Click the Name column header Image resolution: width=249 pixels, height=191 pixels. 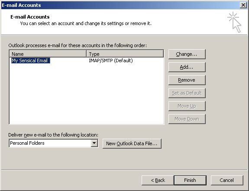tap(48, 54)
